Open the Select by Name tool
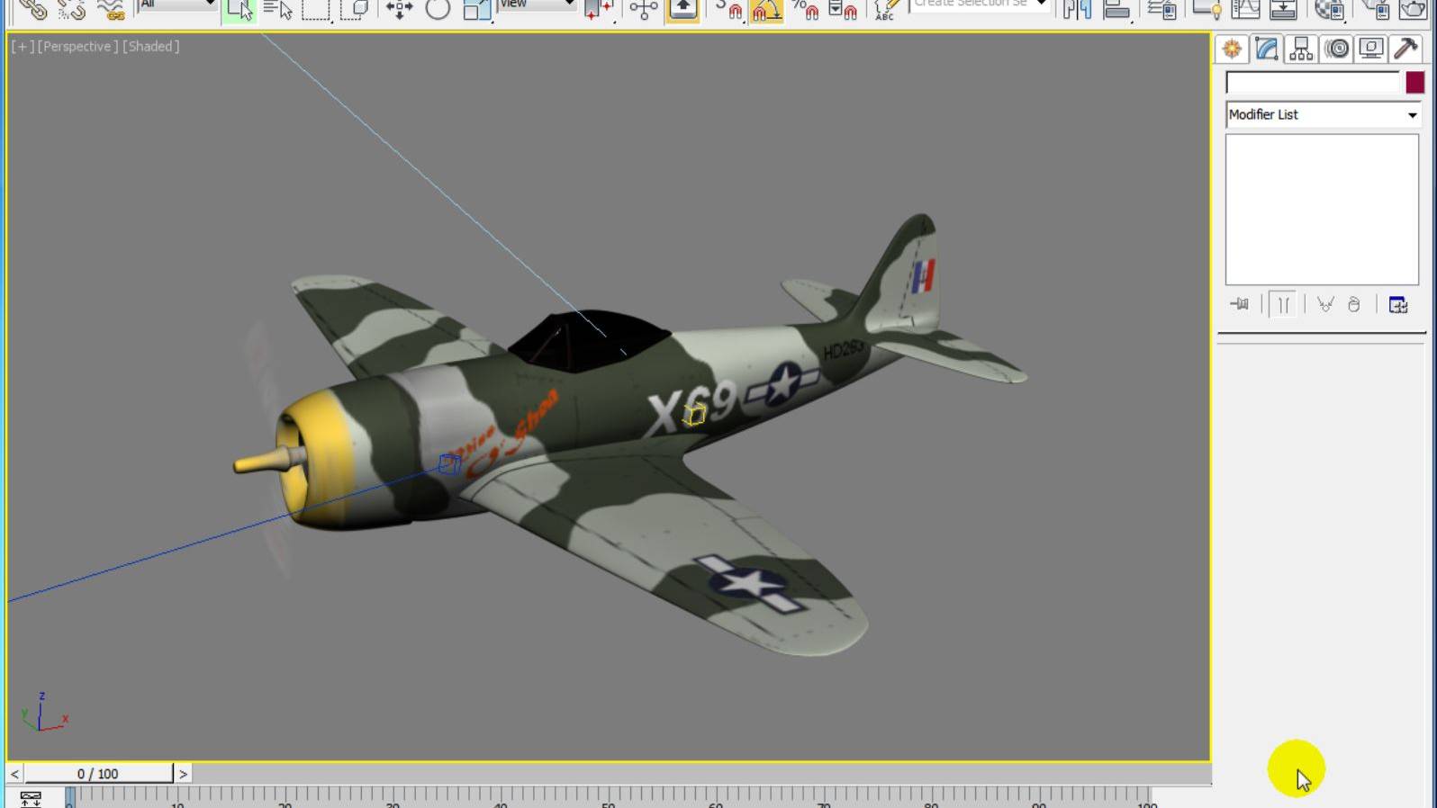The width and height of the screenshot is (1437, 808). coord(278,9)
